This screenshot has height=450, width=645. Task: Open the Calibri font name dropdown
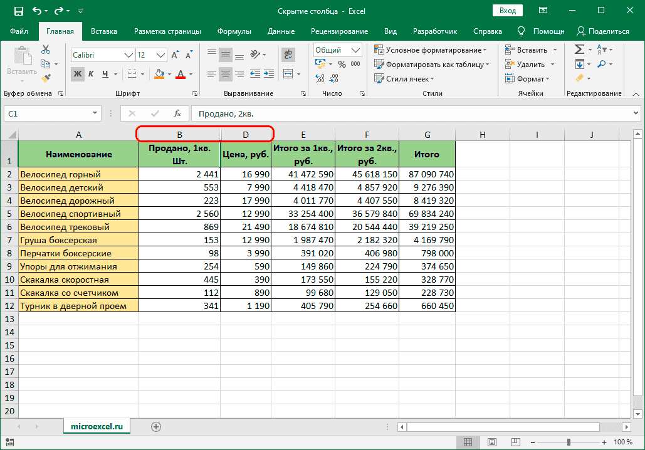(x=129, y=55)
